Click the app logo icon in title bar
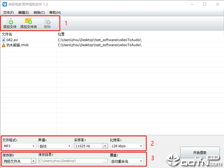 4,4
